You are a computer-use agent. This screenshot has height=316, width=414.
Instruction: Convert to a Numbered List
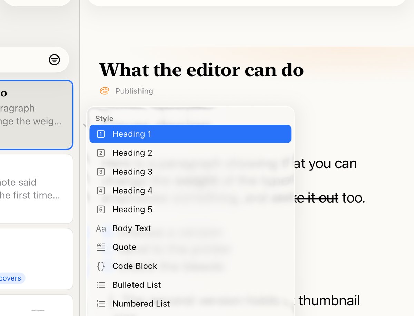tap(190, 304)
